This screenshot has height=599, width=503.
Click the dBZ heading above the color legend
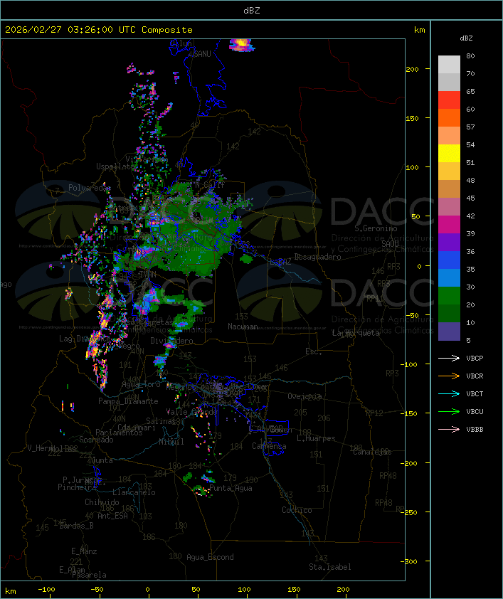click(466, 38)
